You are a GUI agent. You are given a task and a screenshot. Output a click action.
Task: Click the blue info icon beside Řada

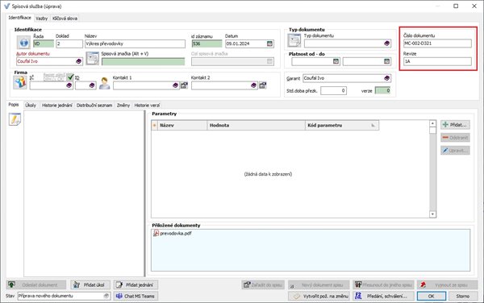pyautogui.click(x=23, y=43)
